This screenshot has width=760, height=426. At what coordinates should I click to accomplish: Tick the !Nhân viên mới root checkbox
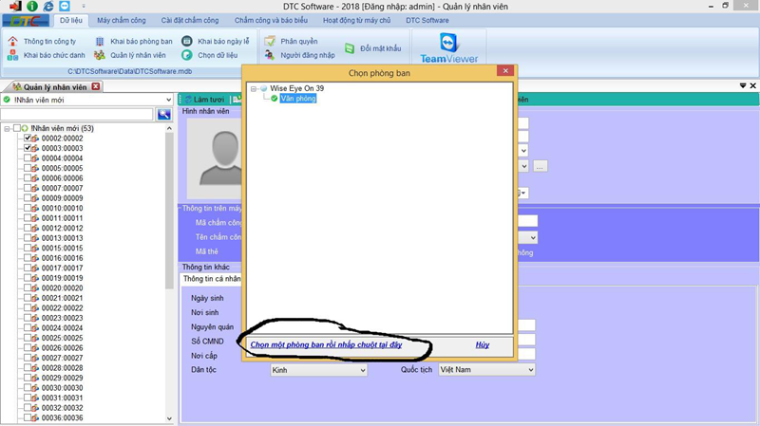pyautogui.click(x=18, y=128)
